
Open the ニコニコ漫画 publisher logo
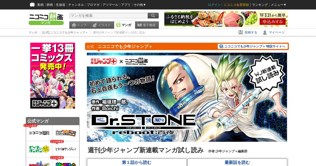pyautogui.click(x=39, y=133)
